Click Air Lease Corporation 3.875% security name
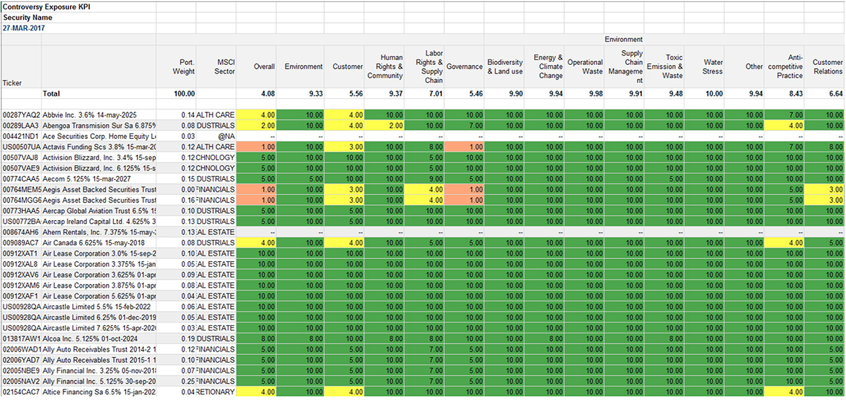 (x=99, y=285)
